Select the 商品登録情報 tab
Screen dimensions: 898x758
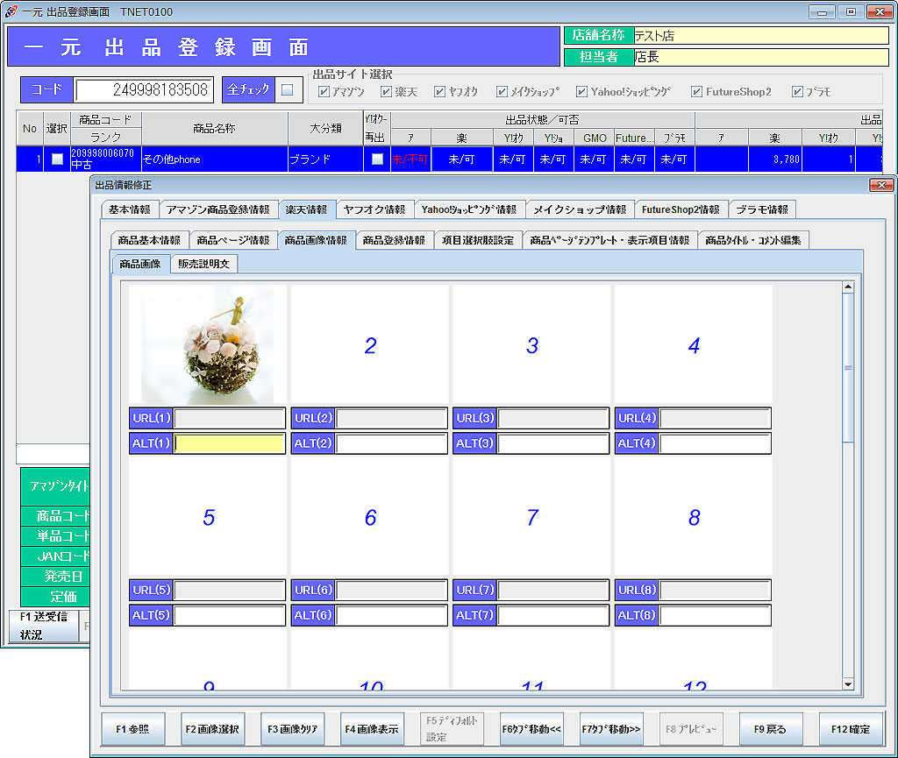point(394,240)
